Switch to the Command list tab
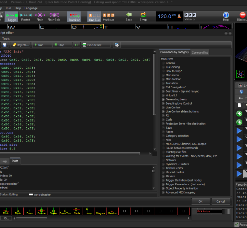 (200, 52)
